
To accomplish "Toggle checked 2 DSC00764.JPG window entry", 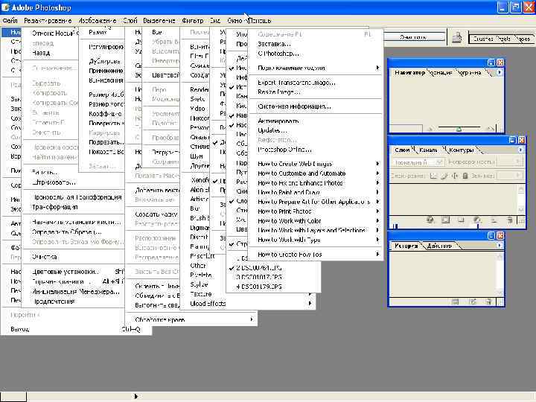I will tap(272, 268).
